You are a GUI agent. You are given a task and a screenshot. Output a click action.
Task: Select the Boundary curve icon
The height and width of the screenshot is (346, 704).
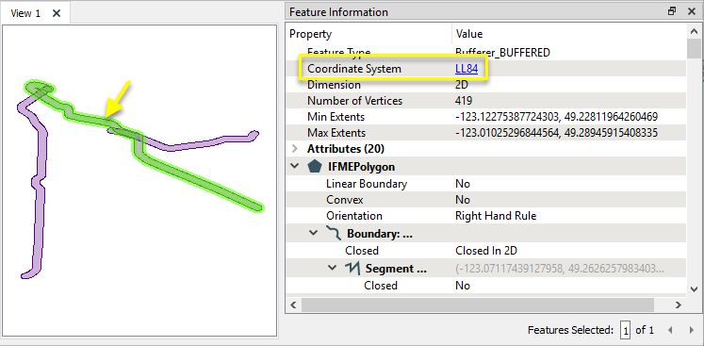(x=333, y=234)
